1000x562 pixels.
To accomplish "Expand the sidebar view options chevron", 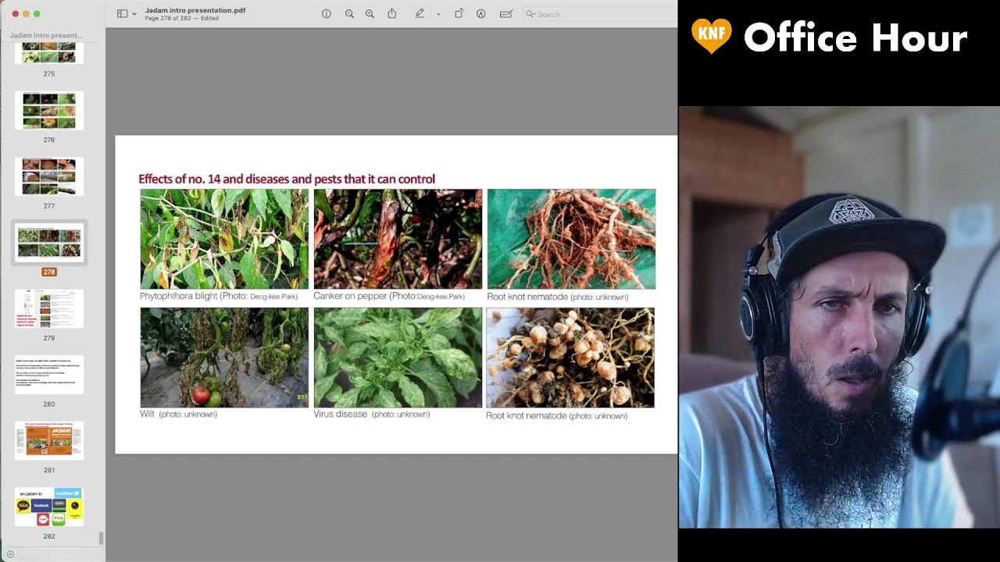I will [134, 14].
